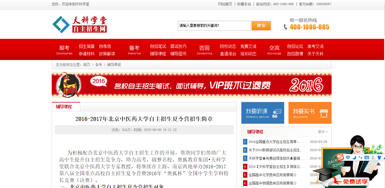Click the 我要听课 blue button
The height and width of the screenshot is (188, 385).
click(262, 113)
